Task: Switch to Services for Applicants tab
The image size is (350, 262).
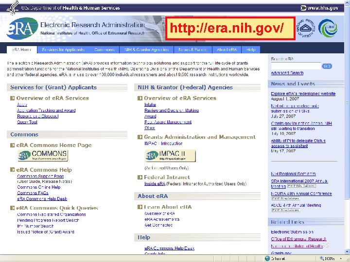Action: [63, 49]
